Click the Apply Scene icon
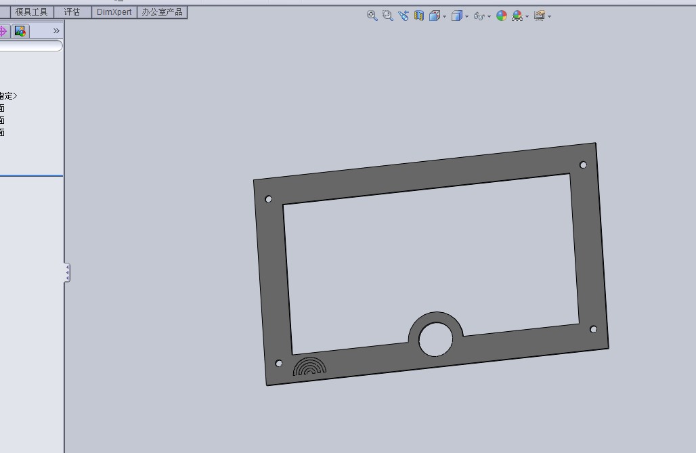The height and width of the screenshot is (453, 696). click(x=517, y=16)
